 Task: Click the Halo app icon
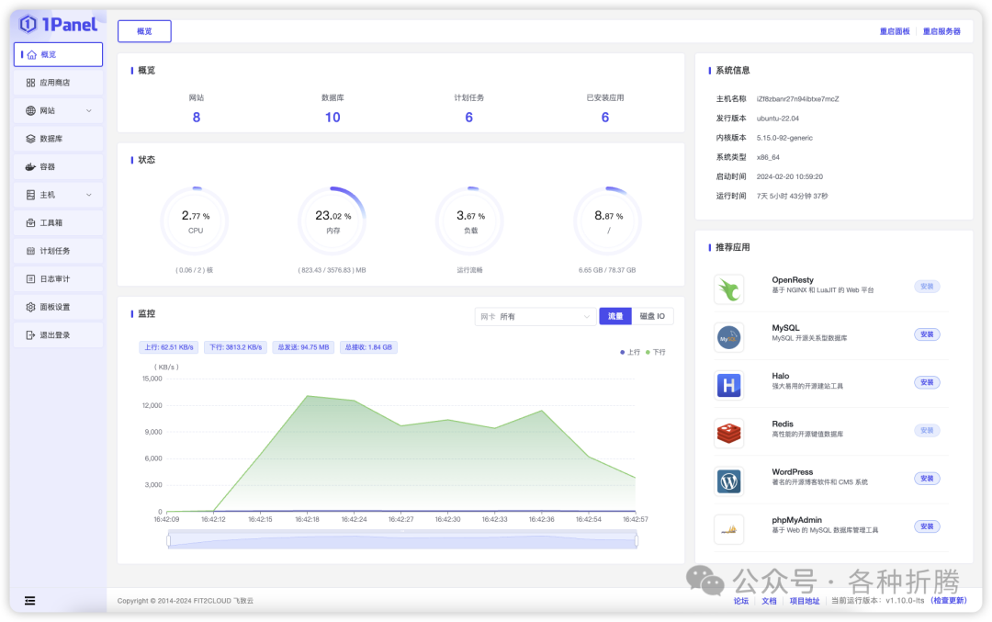tap(728, 385)
